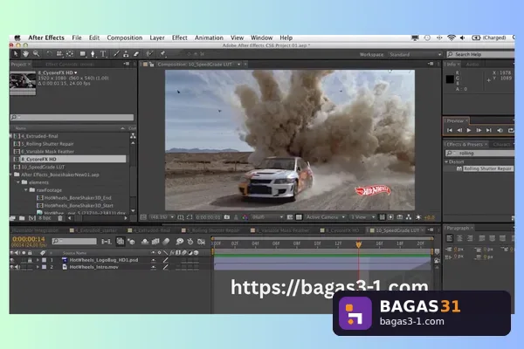Open the 1 View layout dropdown

tap(362, 217)
